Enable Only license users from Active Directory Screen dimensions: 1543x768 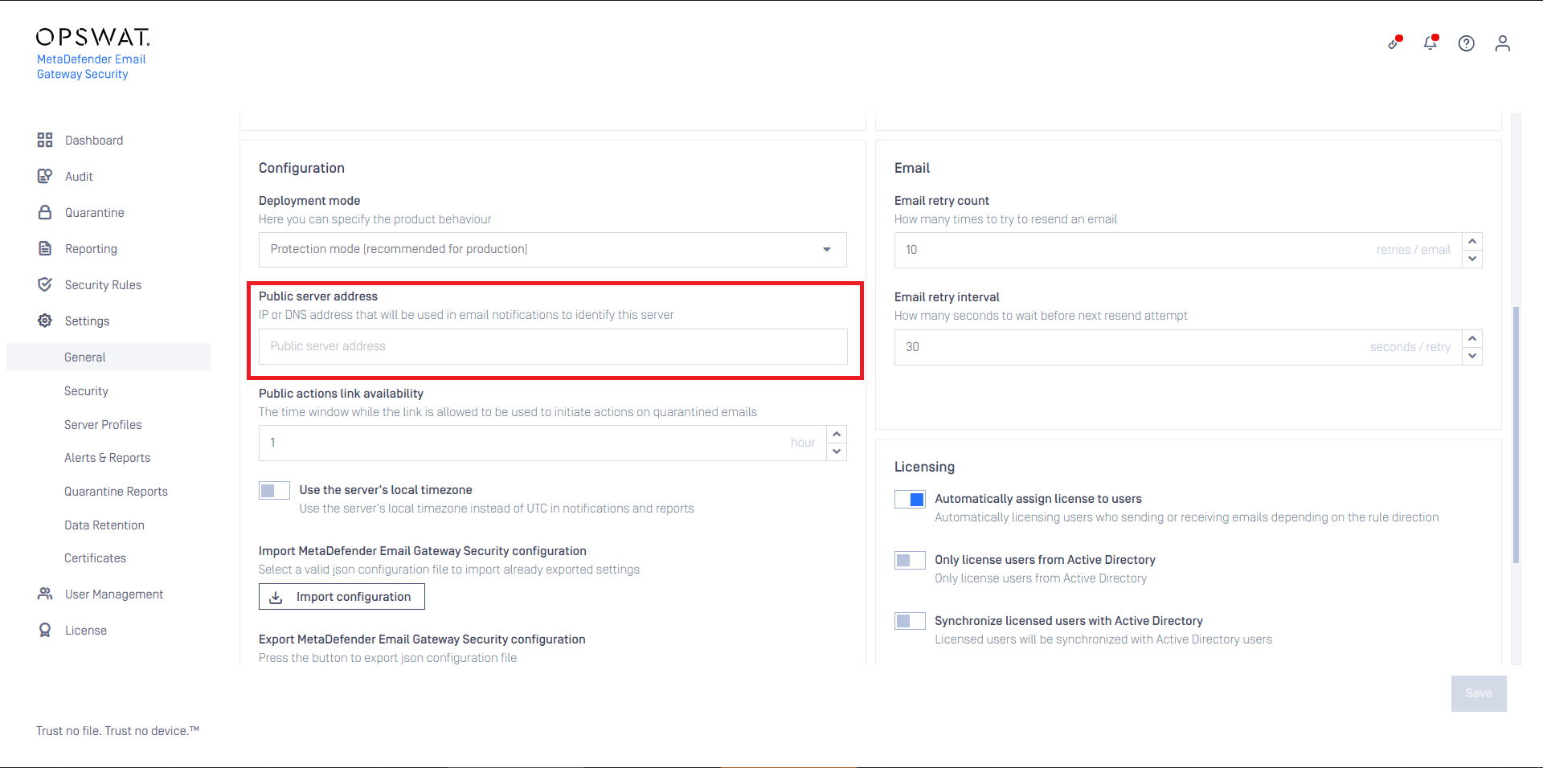(x=910, y=560)
